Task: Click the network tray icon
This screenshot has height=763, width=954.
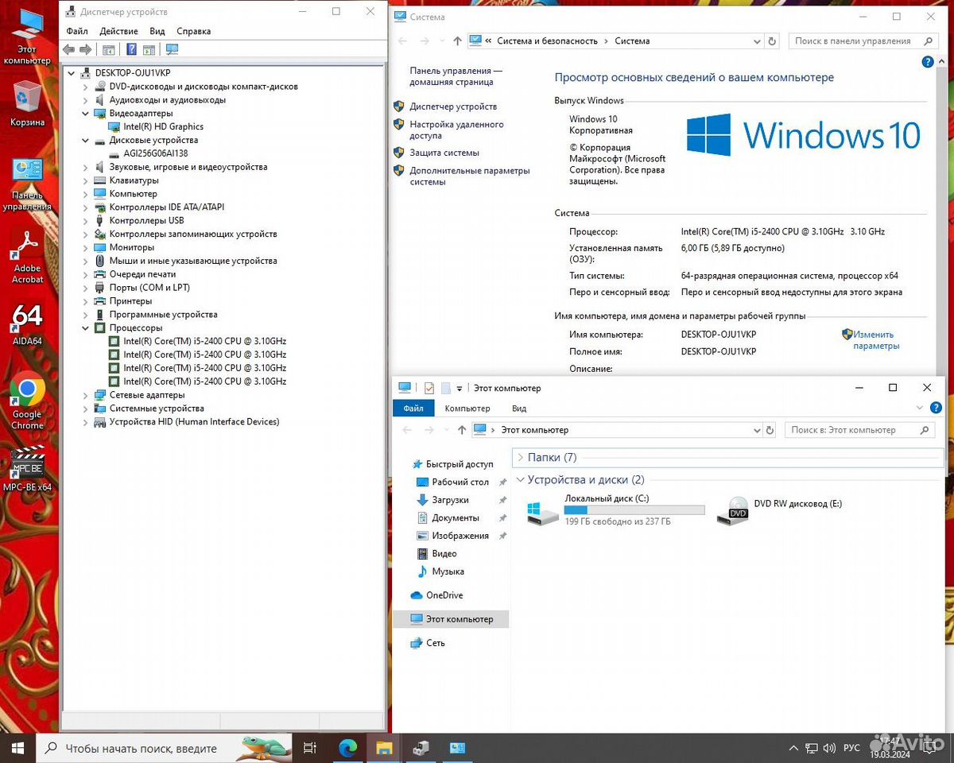Action: pos(812,748)
